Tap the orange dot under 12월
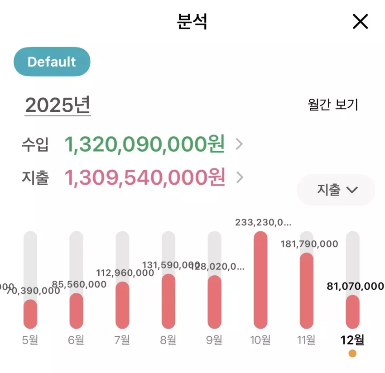 [x=352, y=354]
